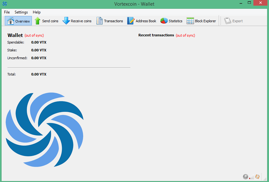Viewport: 269px width, 182px height.
Task: Click the window resize grip corner
Action: pos(265,179)
